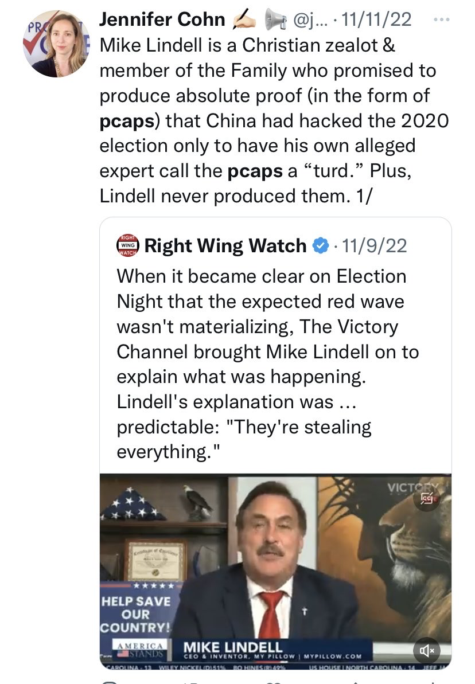Open the three-dot more options menu
Screen dimensions: 475x684
(441, 19)
